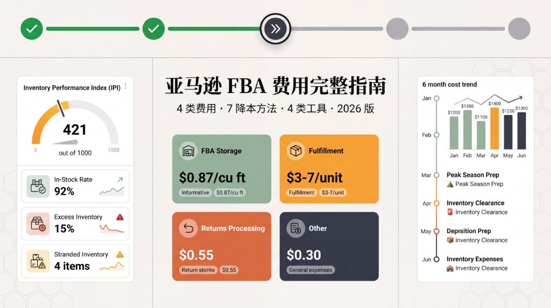
Task: Click the Returns Processing return arrow icon
Action: tap(188, 228)
